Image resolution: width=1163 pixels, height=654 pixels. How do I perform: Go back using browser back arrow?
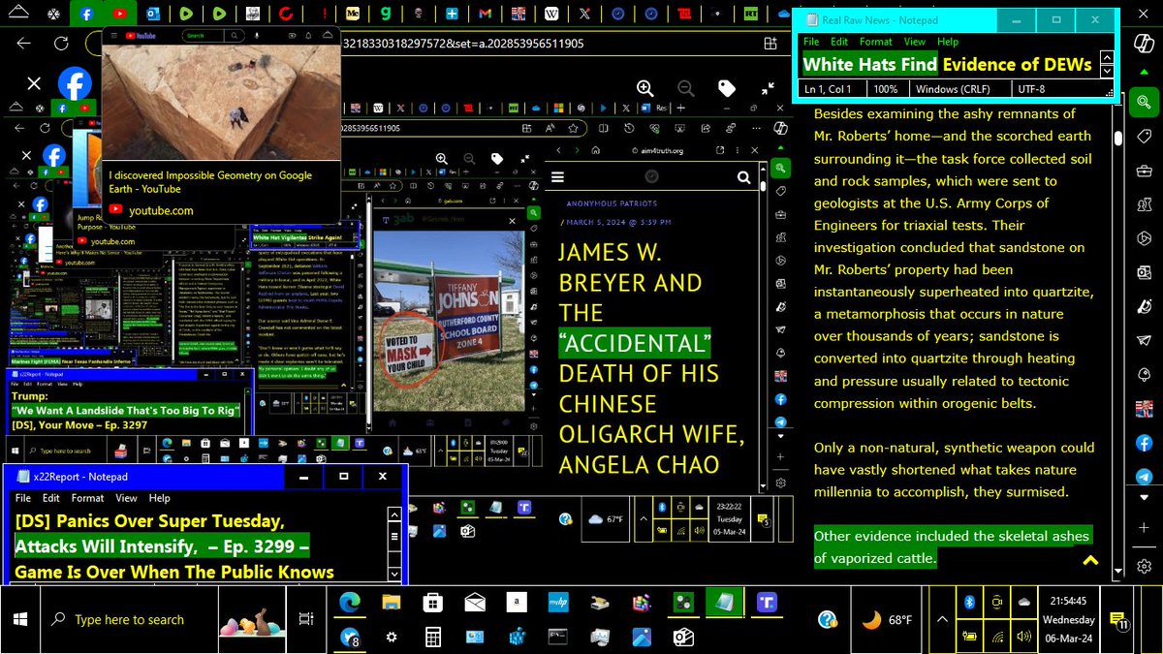24,44
